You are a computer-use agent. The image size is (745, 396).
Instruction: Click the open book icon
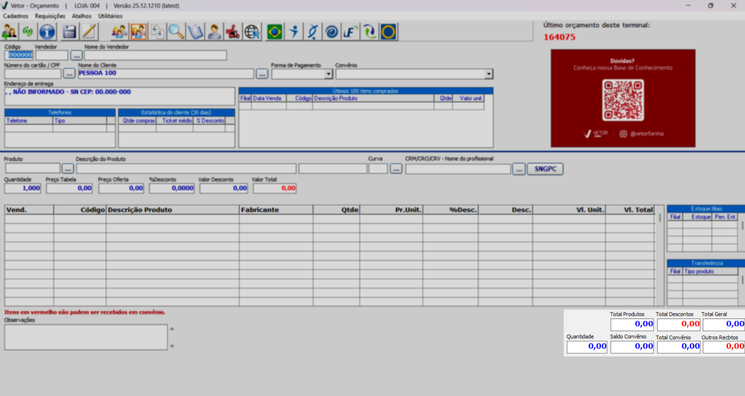[x=195, y=32]
